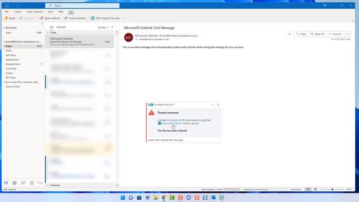Switch to Reading view in status bar
Image resolution: width=359 pixels, height=202 pixels.
[315, 190]
